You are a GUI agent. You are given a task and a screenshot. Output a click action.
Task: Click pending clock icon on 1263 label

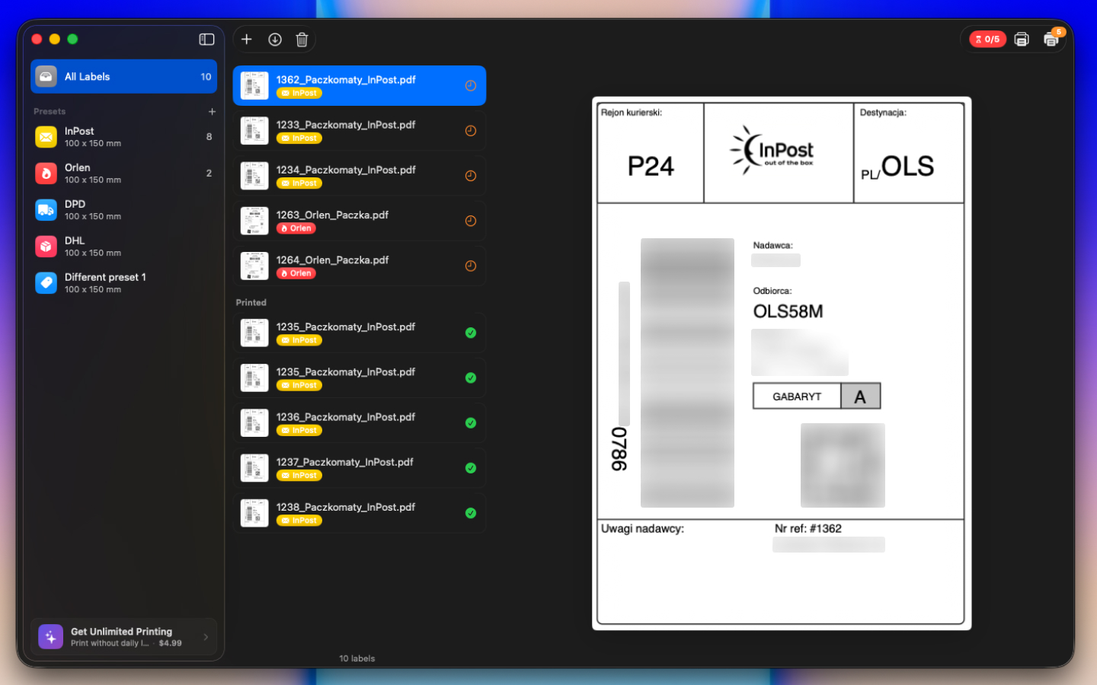pos(471,221)
